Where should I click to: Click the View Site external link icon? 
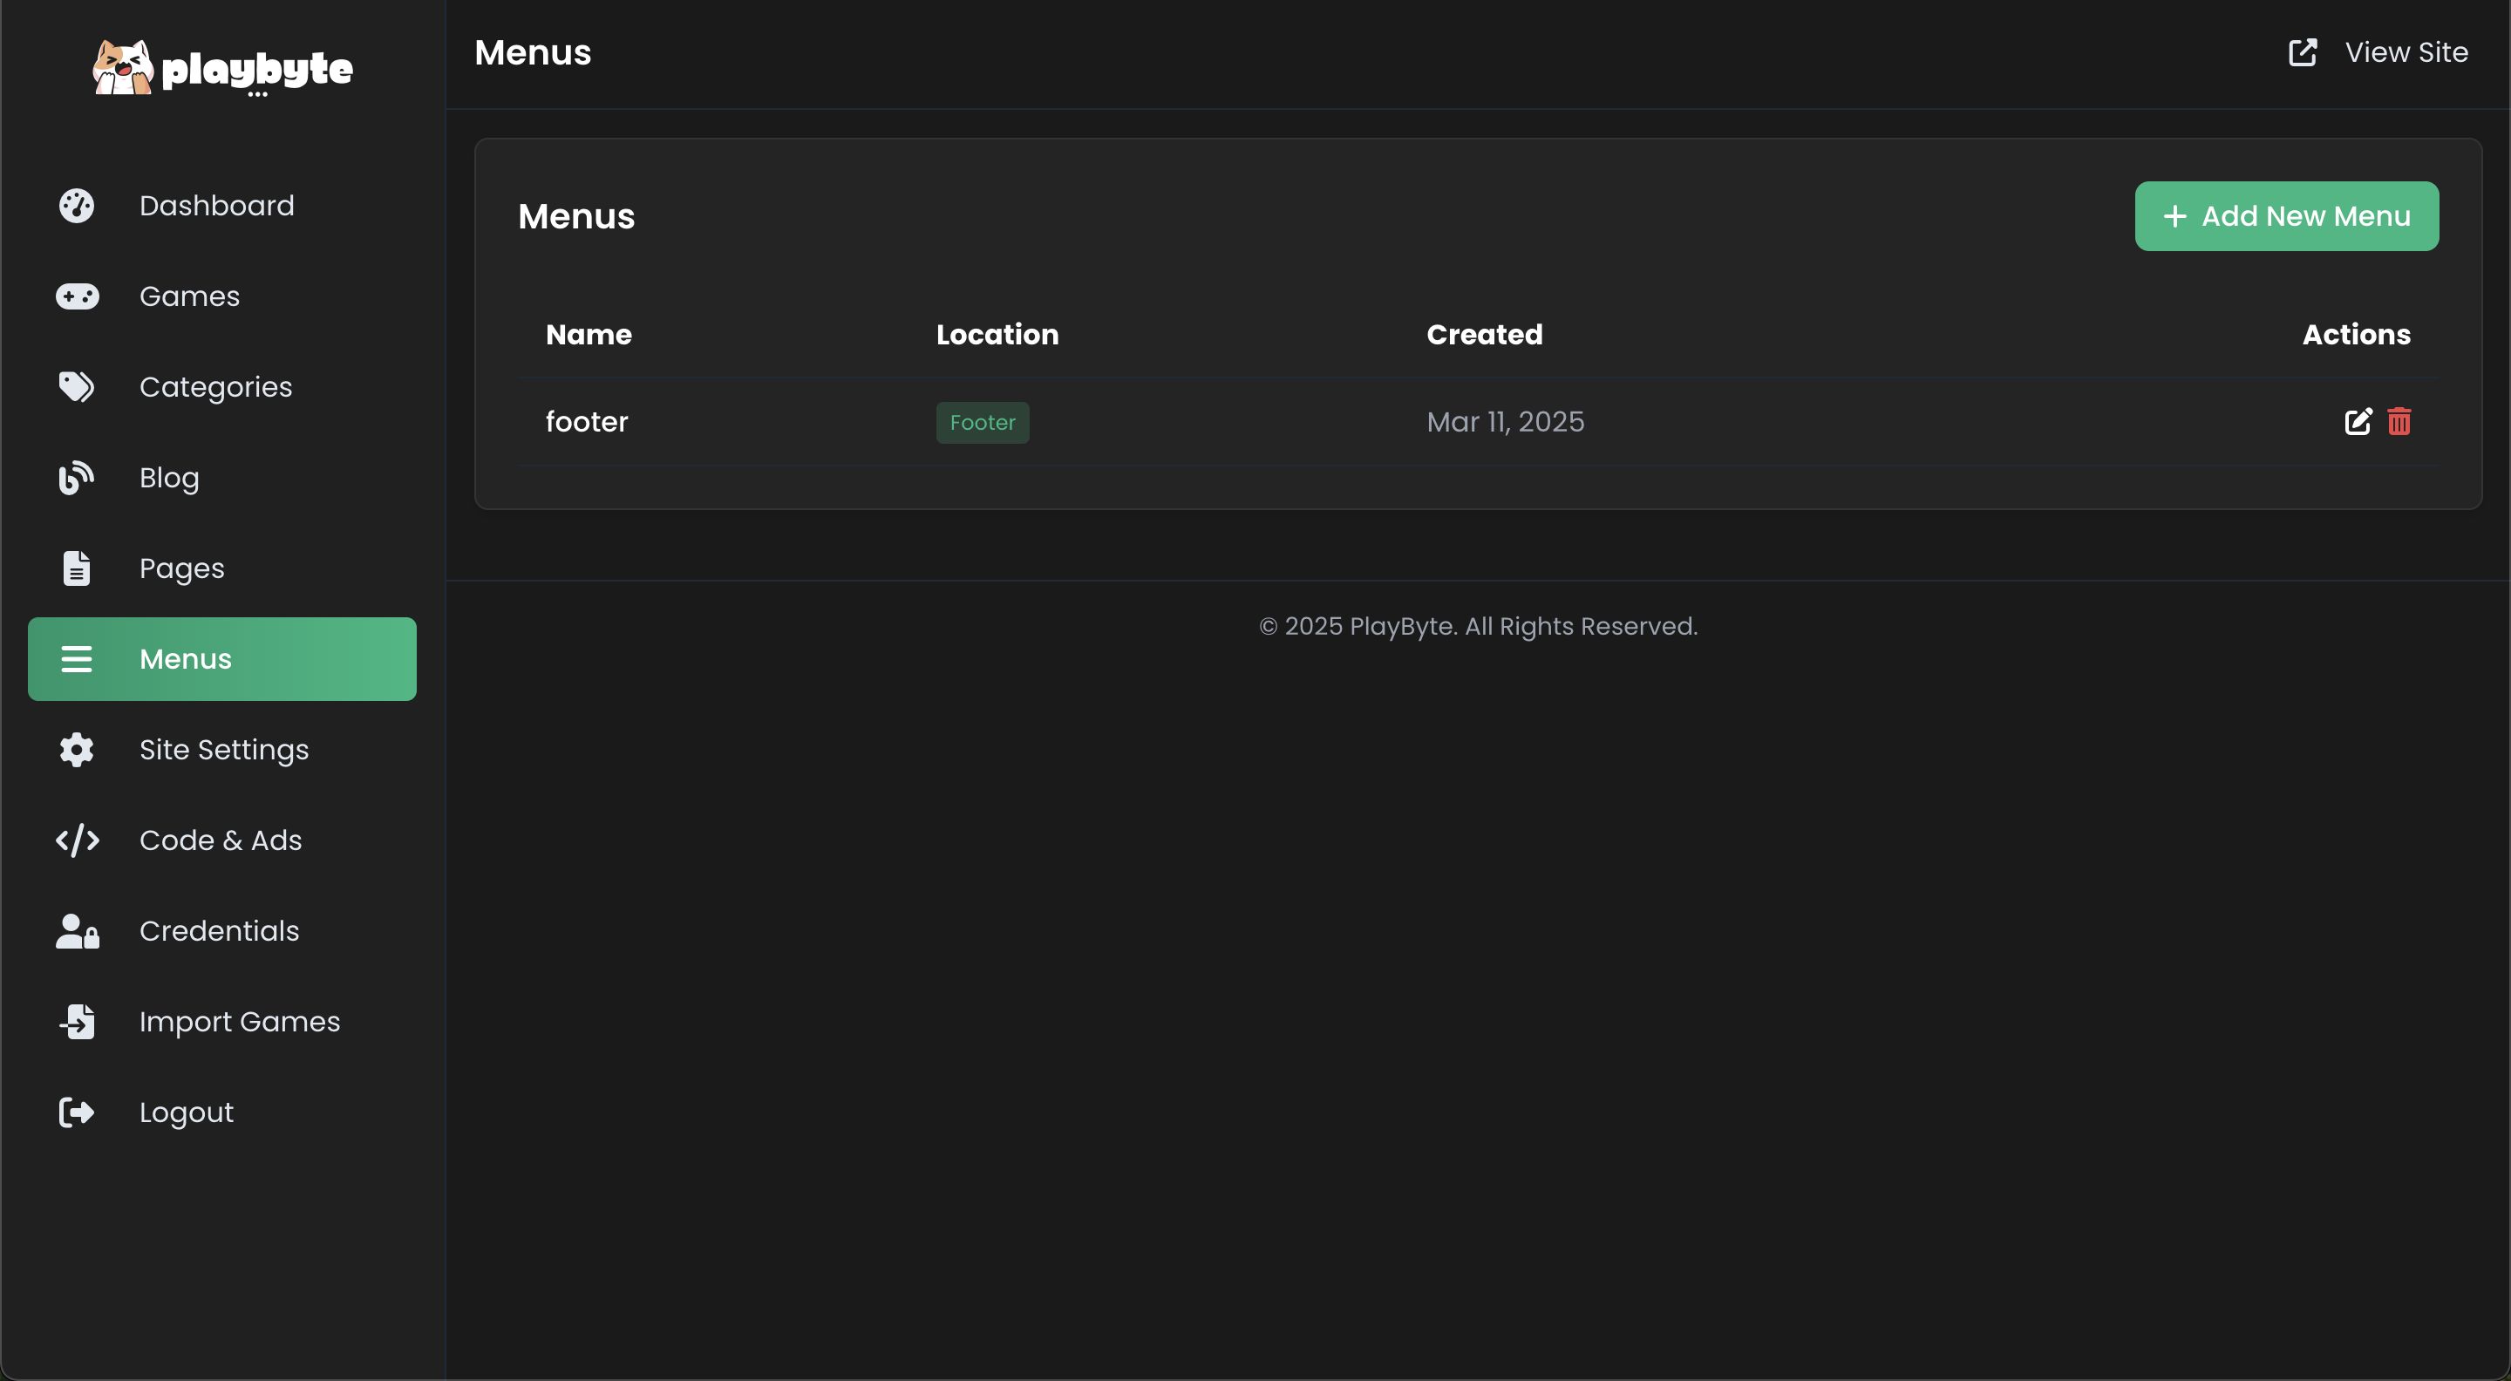(2303, 52)
